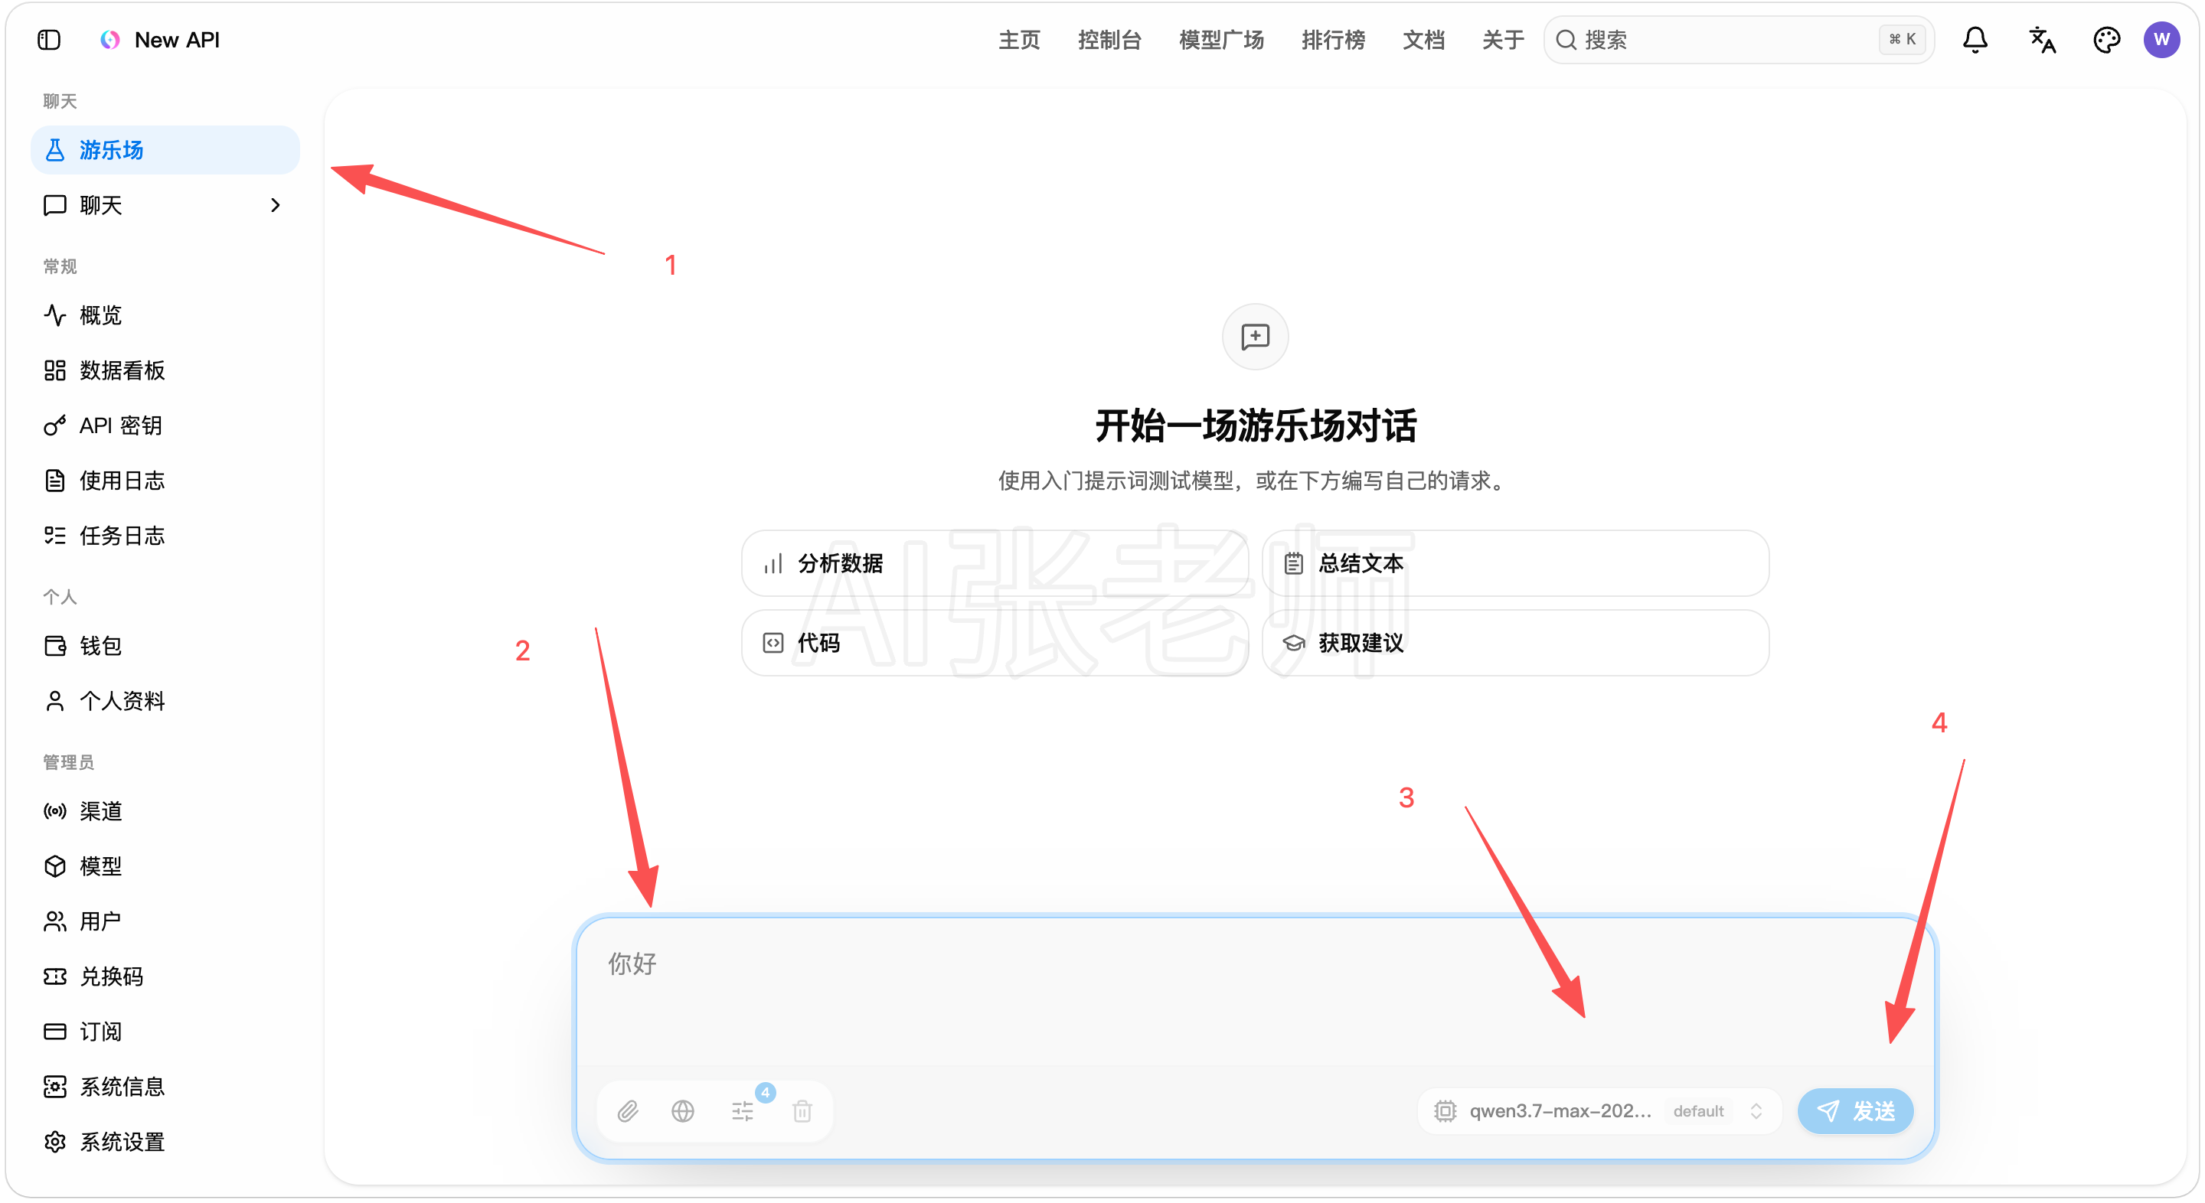Go to 主页 in top navigation
The height and width of the screenshot is (1203, 2205).
(1018, 41)
